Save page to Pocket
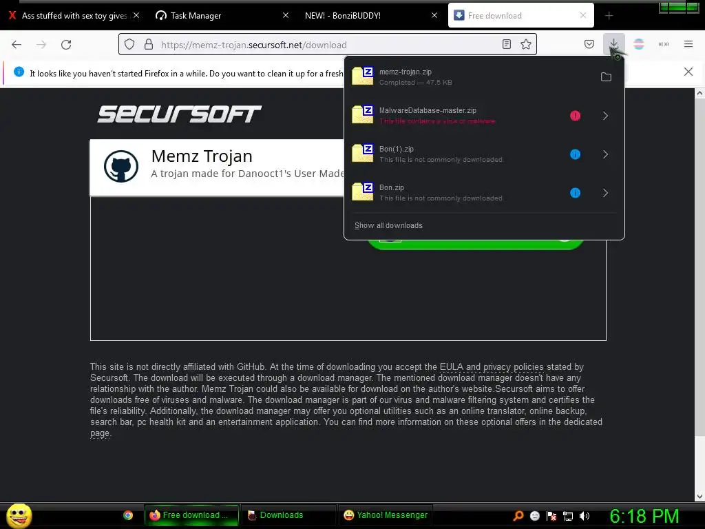The image size is (705, 529). pos(589,44)
